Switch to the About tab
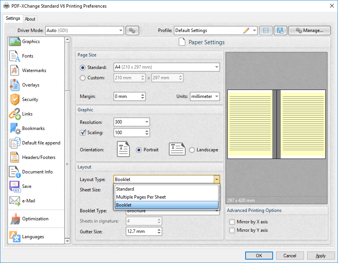Viewport: 338px width, 263px height. (x=30, y=19)
